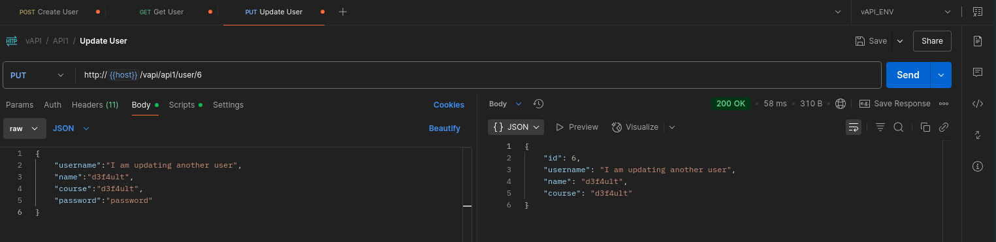The width and height of the screenshot is (996, 242).
Task: Click Cookies link
Action: pyautogui.click(x=449, y=105)
